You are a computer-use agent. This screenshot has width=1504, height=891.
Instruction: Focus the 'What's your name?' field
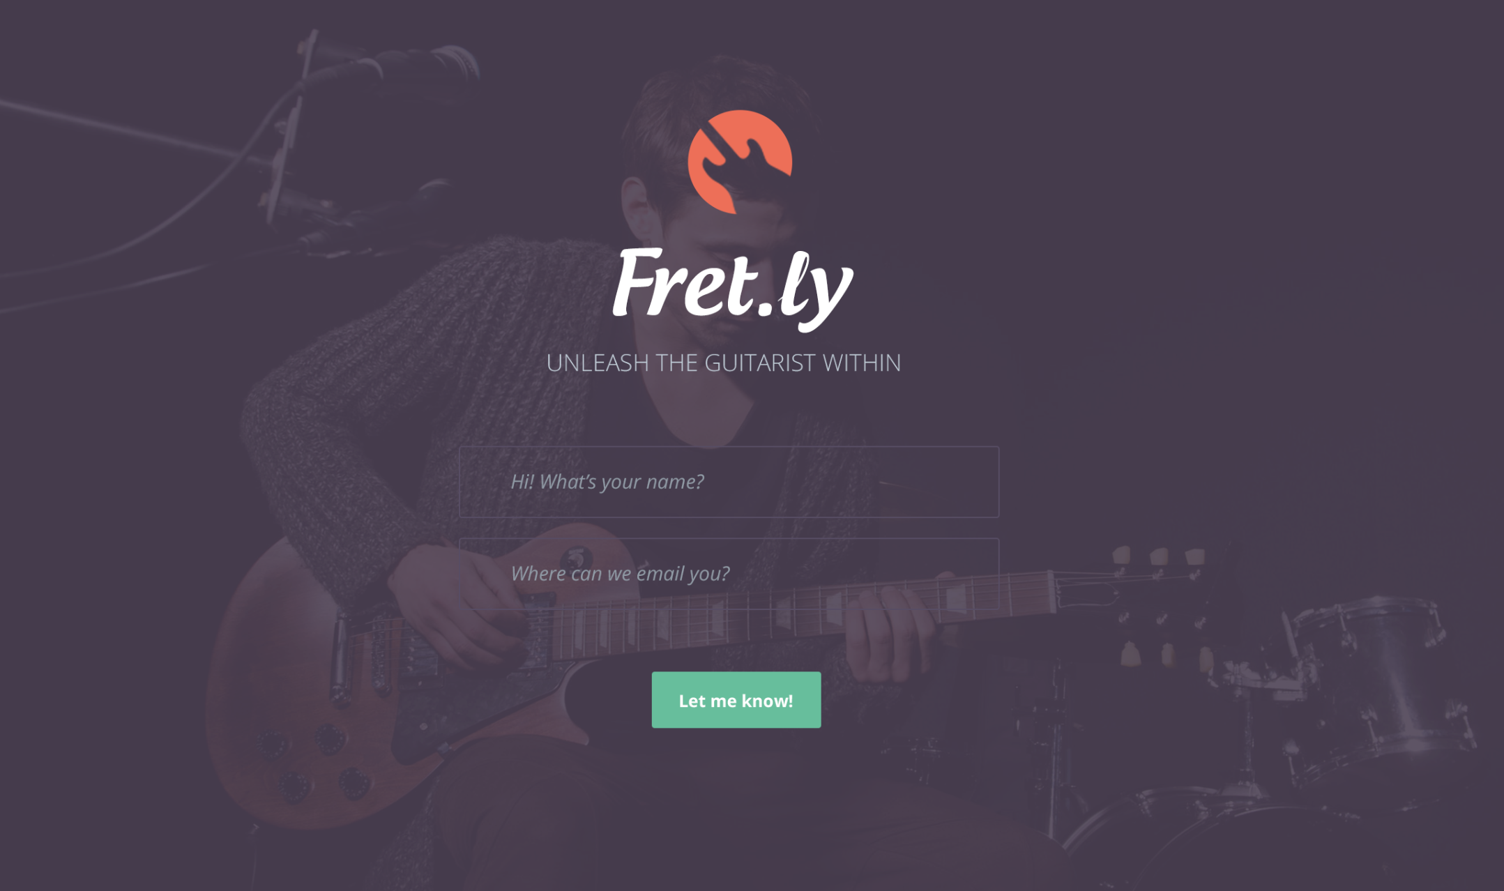click(729, 482)
